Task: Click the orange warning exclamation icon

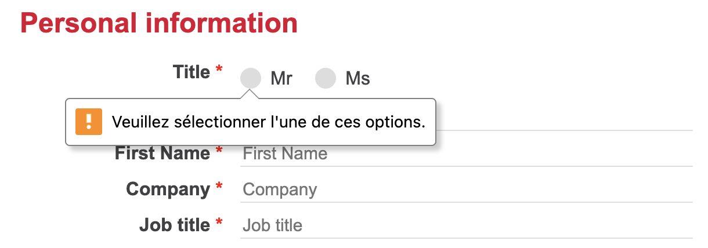Action: pos(89,121)
